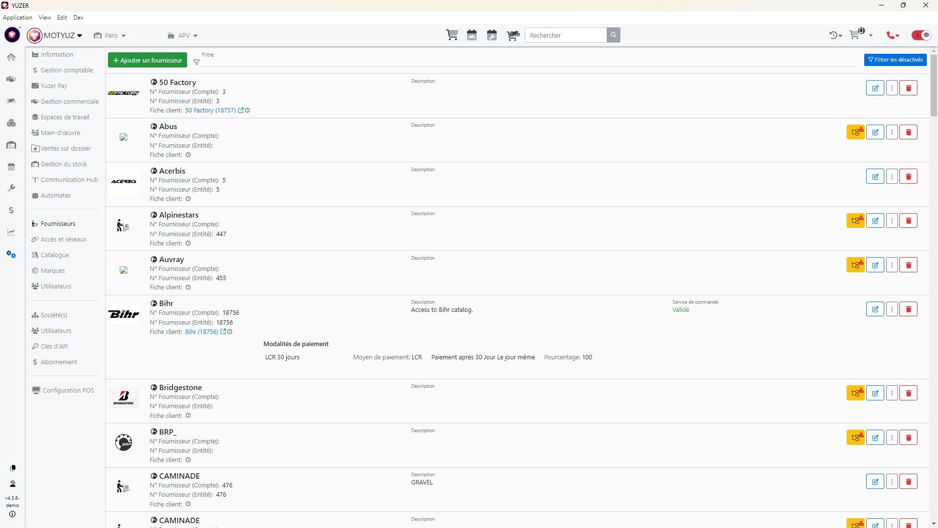Click yellow warning icon for Abus
This screenshot has width=938, height=528.
[855, 132]
